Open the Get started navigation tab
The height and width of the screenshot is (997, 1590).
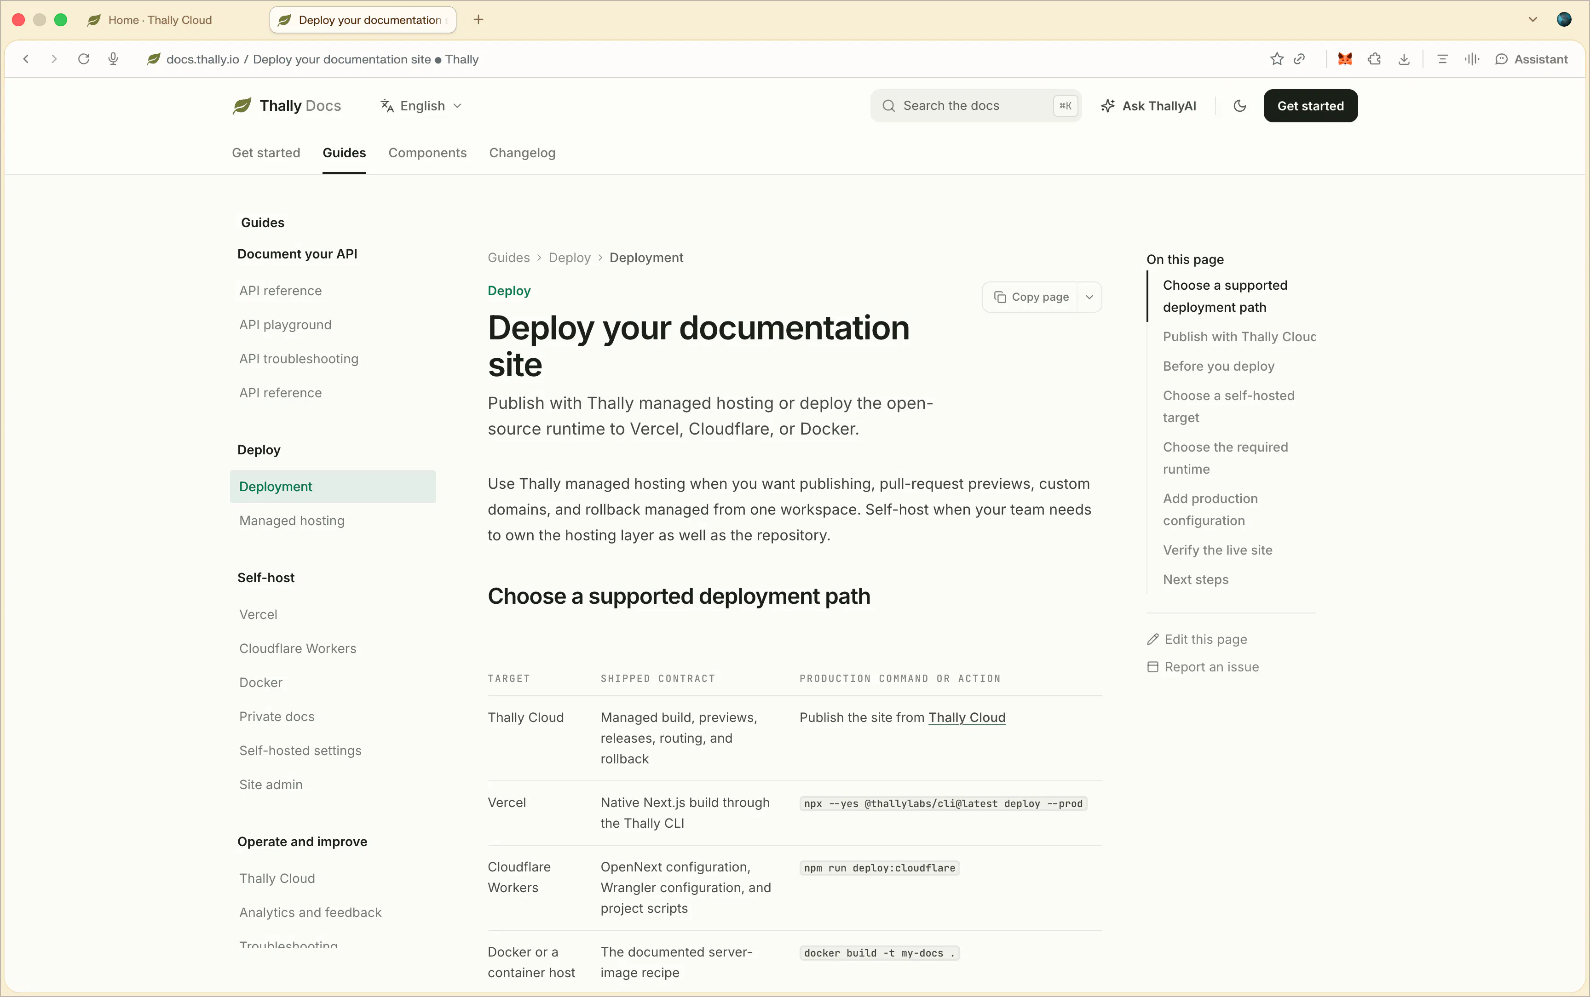click(x=266, y=153)
